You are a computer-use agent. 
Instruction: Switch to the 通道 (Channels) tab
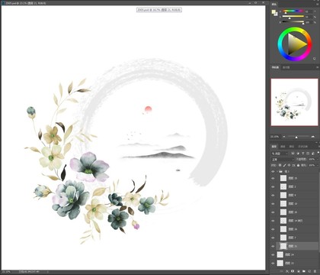point(283,147)
